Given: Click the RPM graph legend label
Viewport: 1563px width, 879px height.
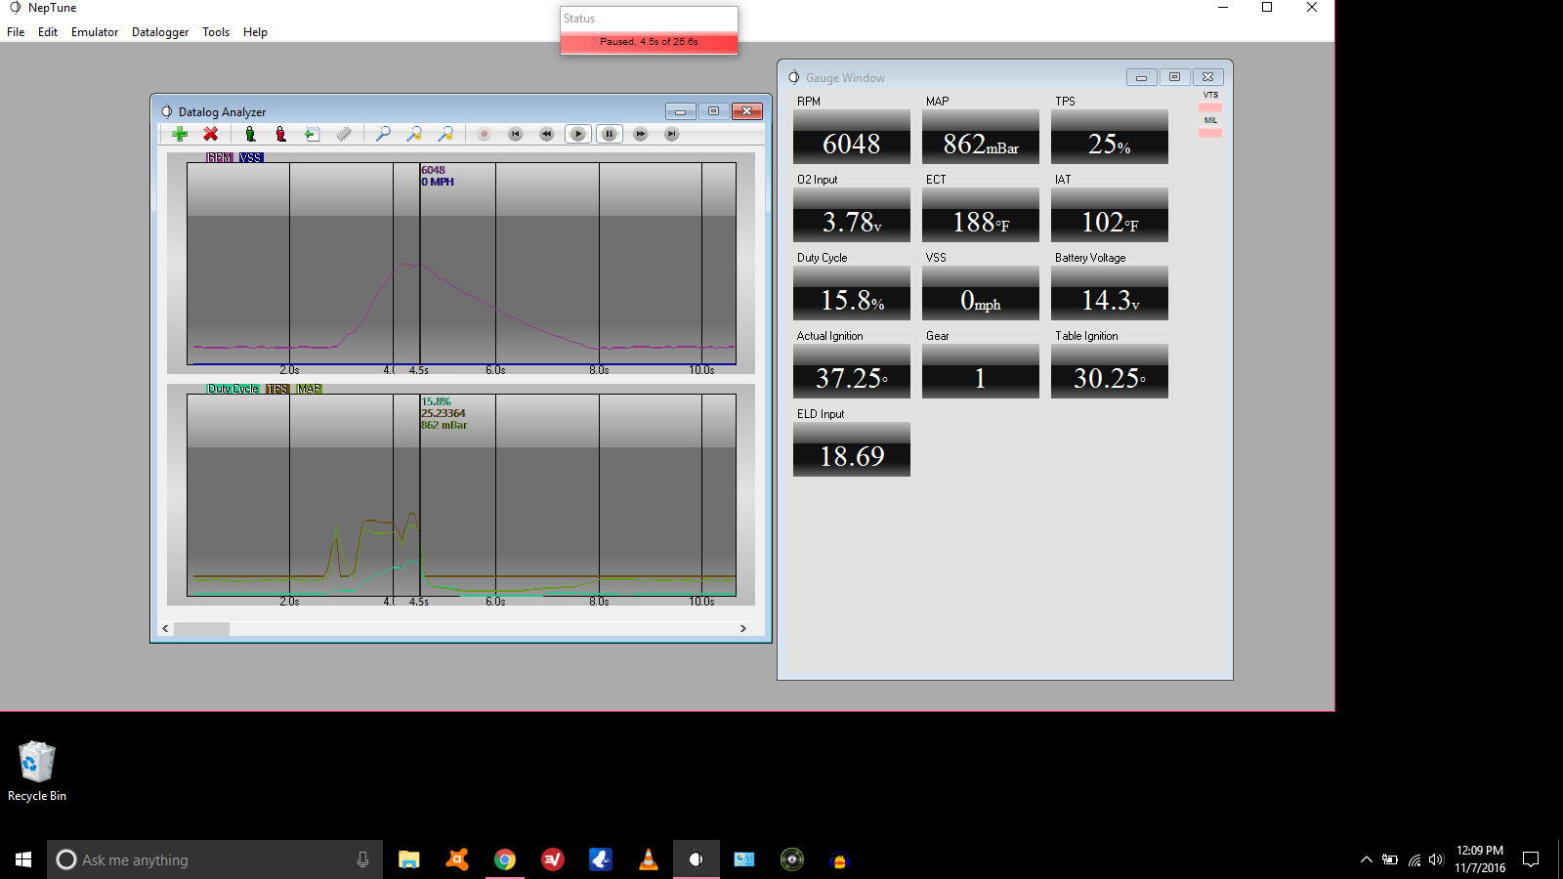Looking at the screenshot, I should [x=220, y=157].
